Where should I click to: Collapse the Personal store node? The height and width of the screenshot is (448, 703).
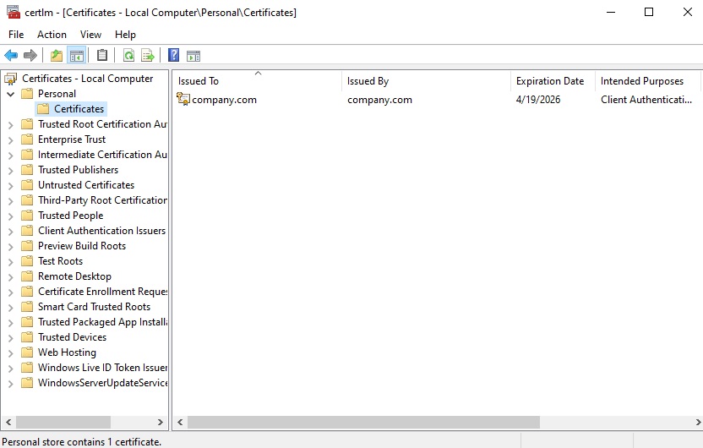tap(11, 94)
